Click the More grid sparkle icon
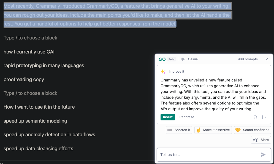 tap(255, 140)
